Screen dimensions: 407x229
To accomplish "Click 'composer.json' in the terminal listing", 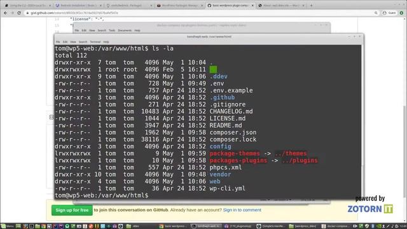I will [x=233, y=132].
